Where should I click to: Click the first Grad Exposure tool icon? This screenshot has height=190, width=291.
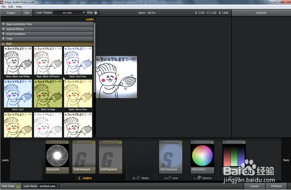(x=84, y=156)
